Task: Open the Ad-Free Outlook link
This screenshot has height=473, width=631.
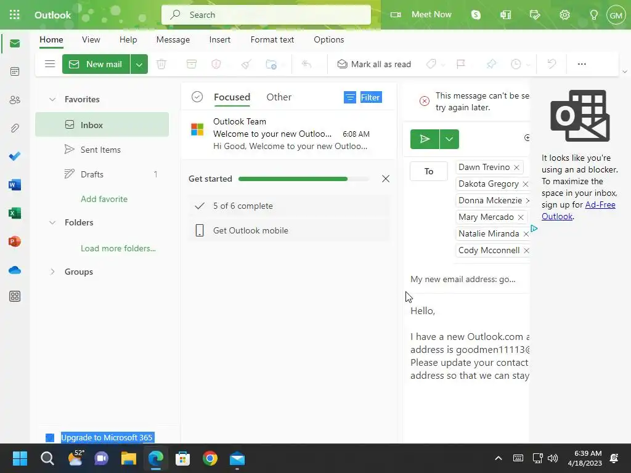Action: coord(578,211)
